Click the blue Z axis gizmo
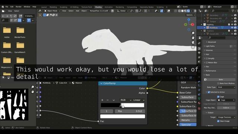Screen dimensions: 238x134 tap(189, 20)
